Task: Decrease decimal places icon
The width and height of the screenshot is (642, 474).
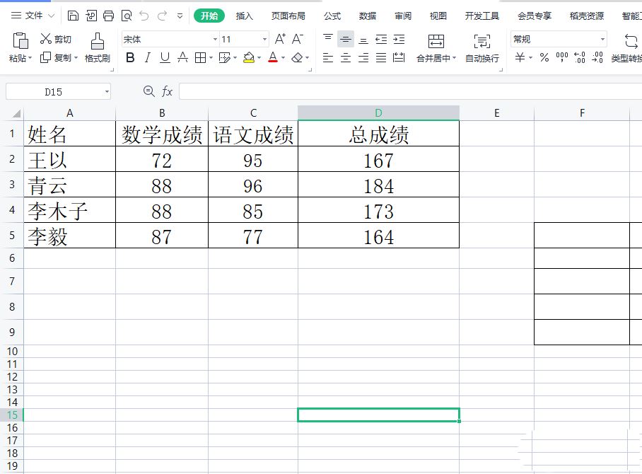Action: pos(597,57)
